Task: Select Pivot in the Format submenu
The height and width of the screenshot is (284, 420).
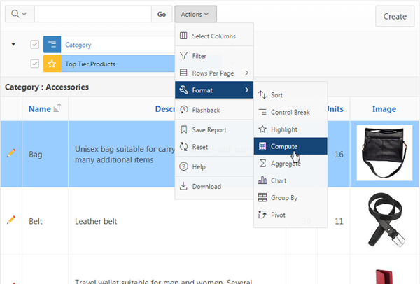Action: pyautogui.click(x=278, y=215)
